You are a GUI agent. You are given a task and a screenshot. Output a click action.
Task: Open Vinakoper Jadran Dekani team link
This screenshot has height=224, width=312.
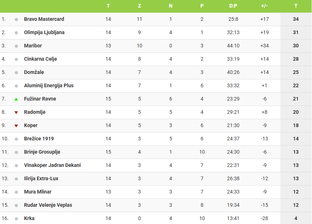point(52,165)
